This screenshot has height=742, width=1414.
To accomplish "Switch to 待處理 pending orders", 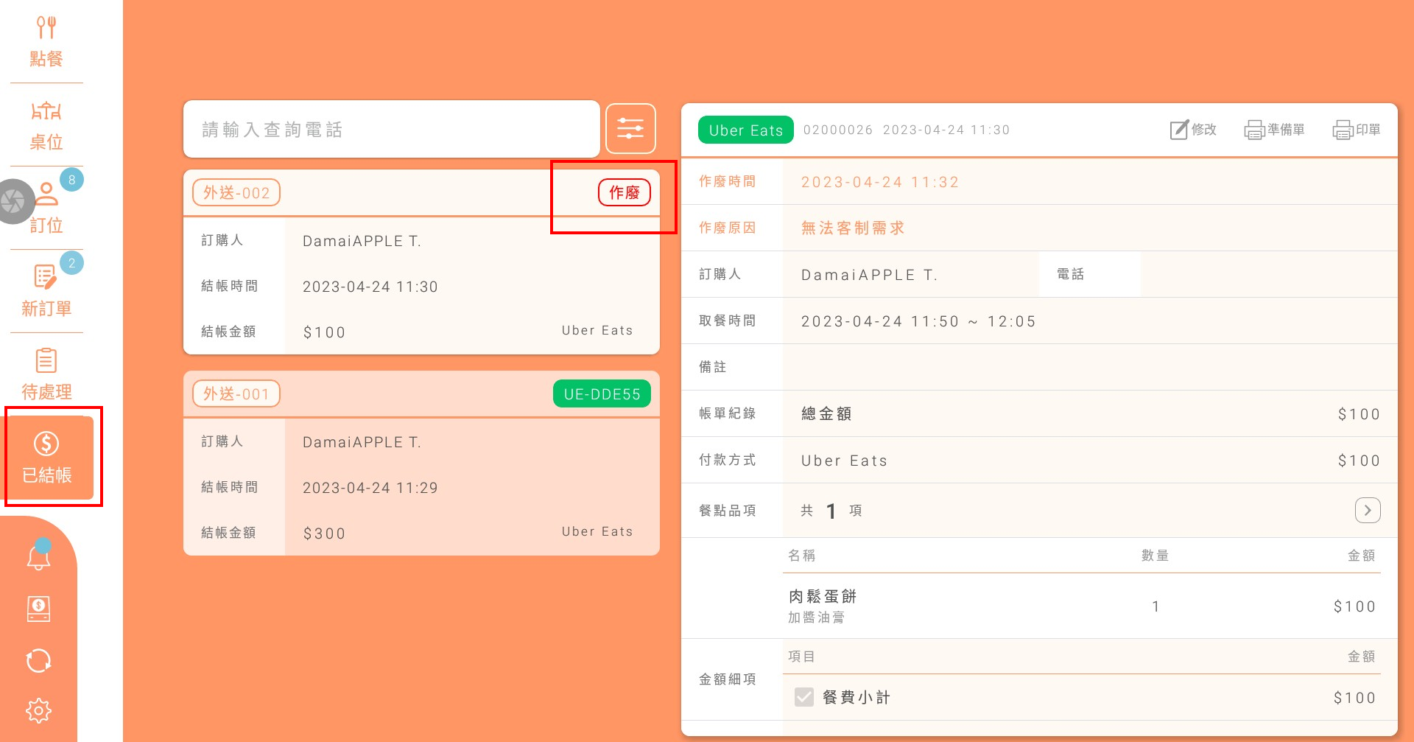I will (46, 374).
